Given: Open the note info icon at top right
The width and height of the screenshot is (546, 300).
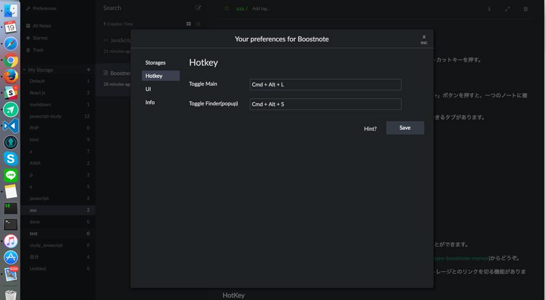Looking at the screenshot, I should [489, 9].
